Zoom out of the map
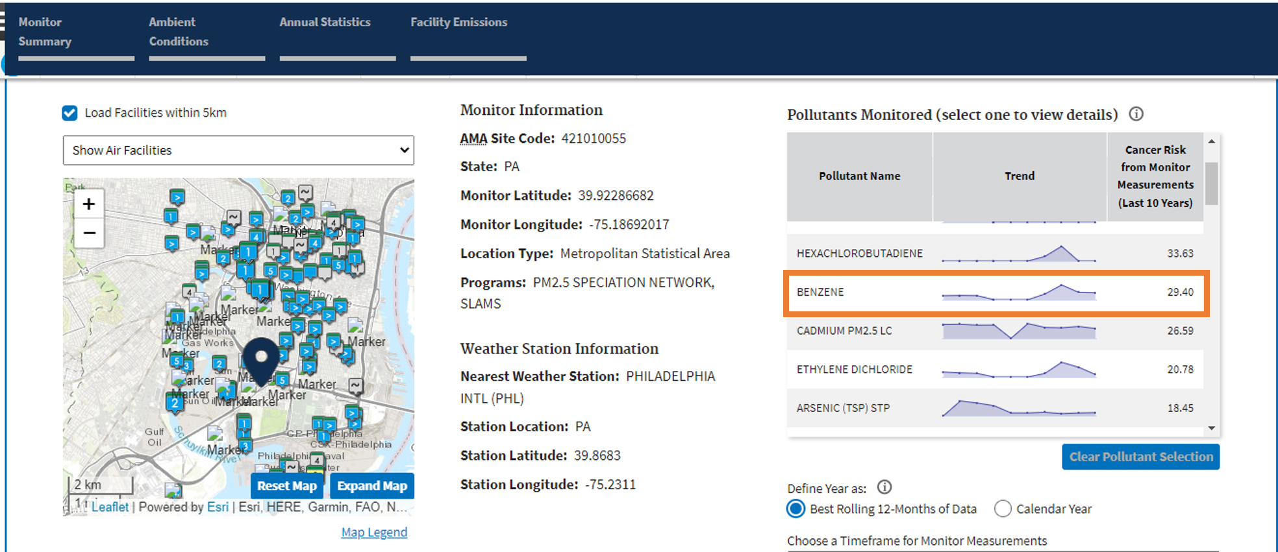The height and width of the screenshot is (552, 1278). (89, 233)
